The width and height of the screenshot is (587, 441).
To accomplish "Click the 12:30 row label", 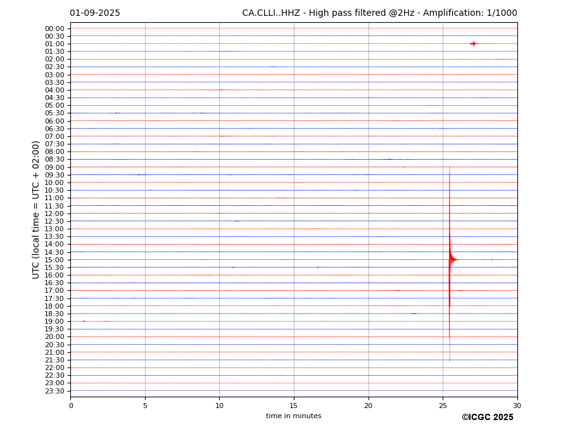I will pyautogui.click(x=54, y=221).
